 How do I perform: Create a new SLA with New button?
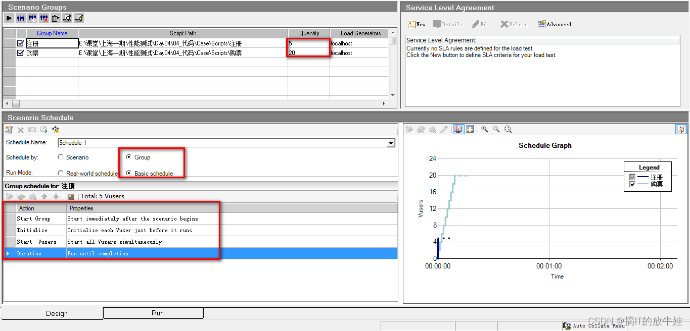[x=417, y=24]
